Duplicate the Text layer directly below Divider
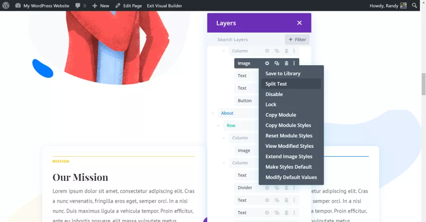Screen dimensions: 426x222 point(276,200)
